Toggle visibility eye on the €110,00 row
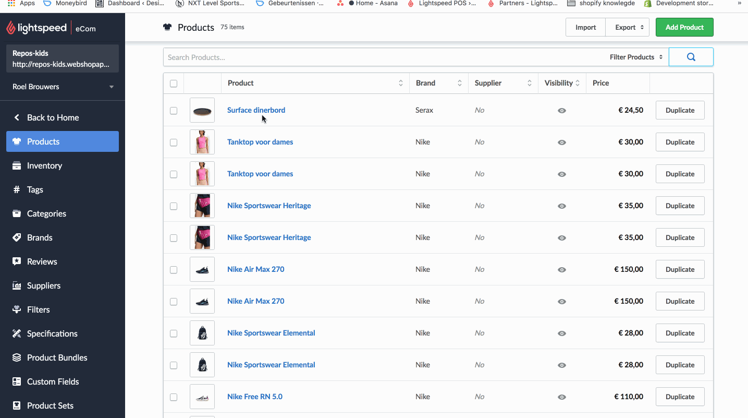The width and height of the screenshot is (748, 418). [x=562, y=397]
